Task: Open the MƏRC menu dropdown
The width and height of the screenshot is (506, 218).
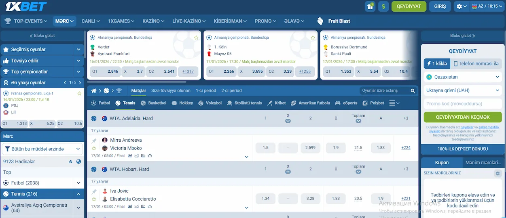Action: [x=64, y=21]
